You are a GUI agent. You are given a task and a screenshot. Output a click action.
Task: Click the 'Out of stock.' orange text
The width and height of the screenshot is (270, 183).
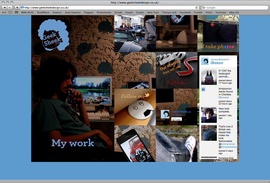pyautogui.click(x=170, y=65)
